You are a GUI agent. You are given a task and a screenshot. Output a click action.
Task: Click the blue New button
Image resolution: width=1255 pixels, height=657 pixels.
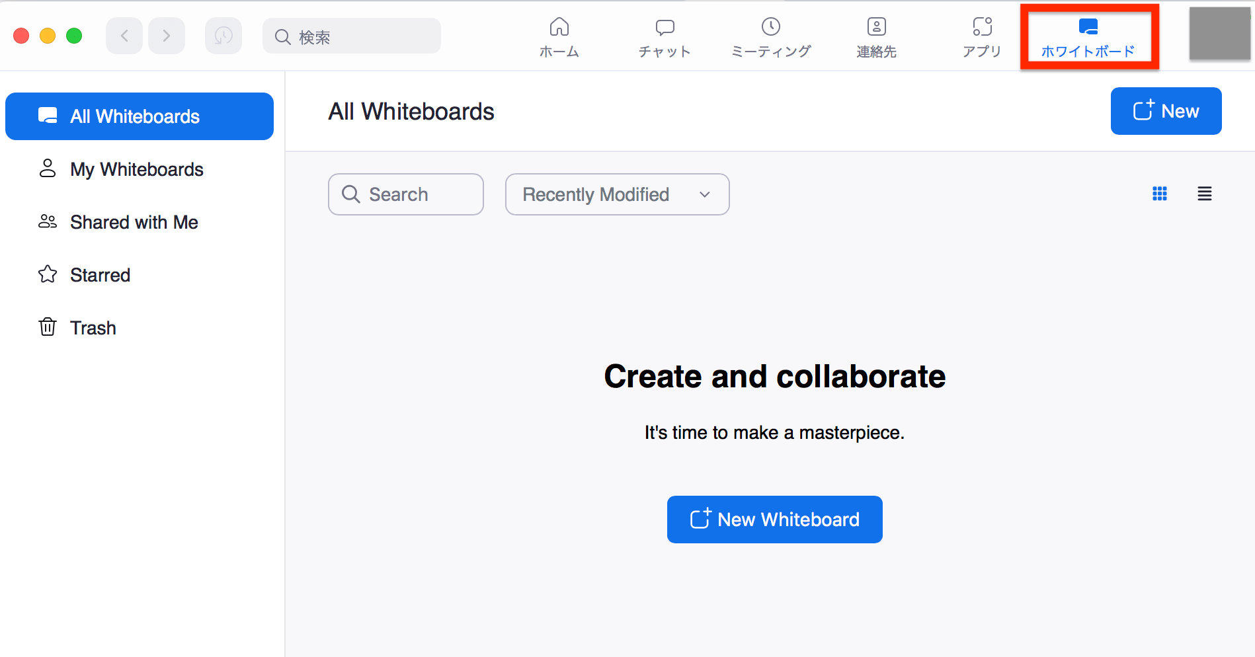click(x=1166, y=111)
